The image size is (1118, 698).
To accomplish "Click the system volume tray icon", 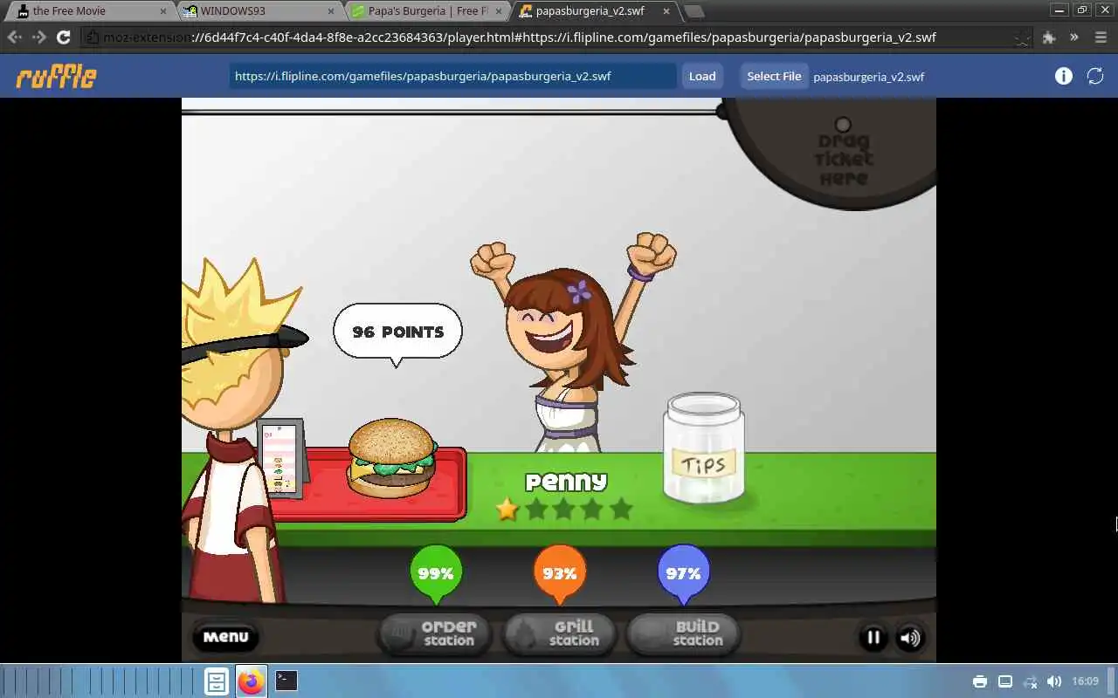I will pos(1054,681).
